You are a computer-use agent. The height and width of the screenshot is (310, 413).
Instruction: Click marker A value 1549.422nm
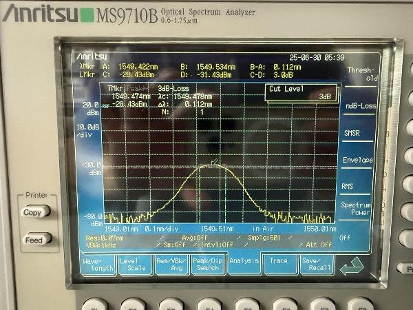[x=138, y=67]
